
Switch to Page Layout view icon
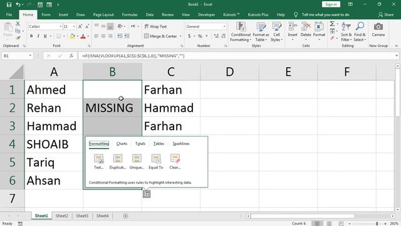click(329, 223)
